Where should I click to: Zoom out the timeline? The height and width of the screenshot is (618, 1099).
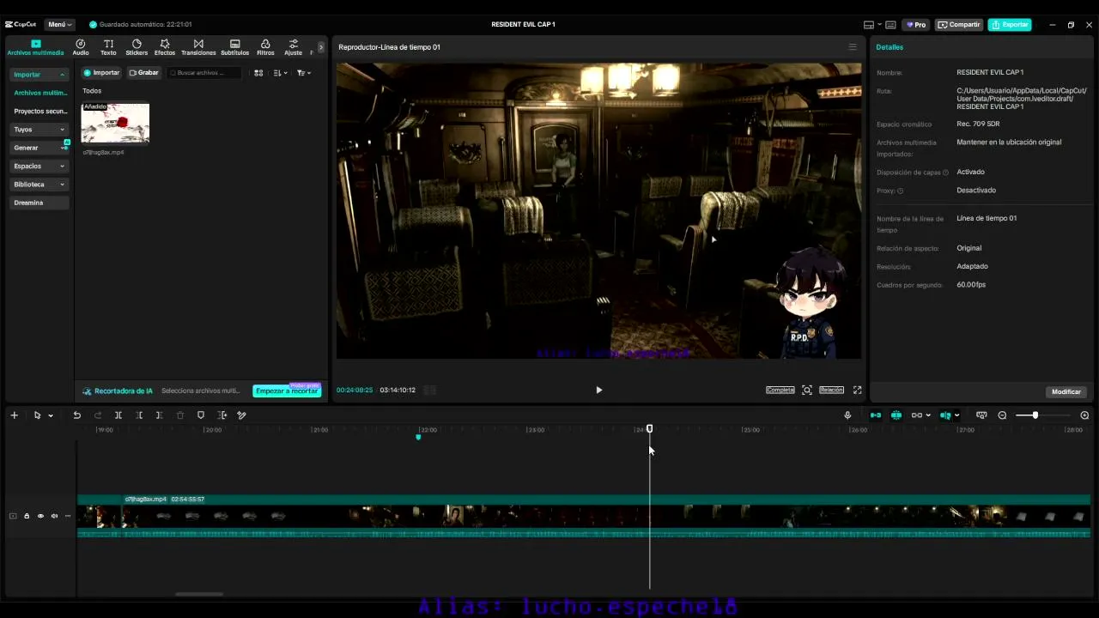[x=1002, y=415]
